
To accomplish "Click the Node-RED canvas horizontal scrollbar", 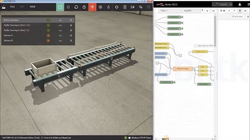I will pyautogui.click(x=165, y=139).
